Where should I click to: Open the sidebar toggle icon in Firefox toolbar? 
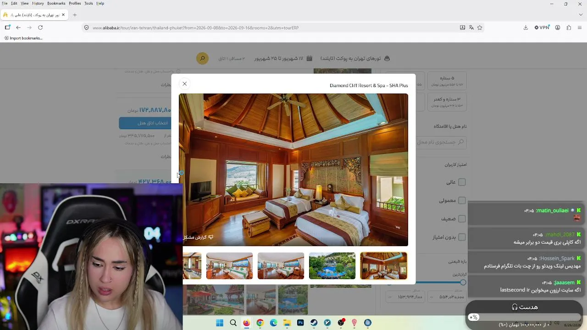click(7, 27)
